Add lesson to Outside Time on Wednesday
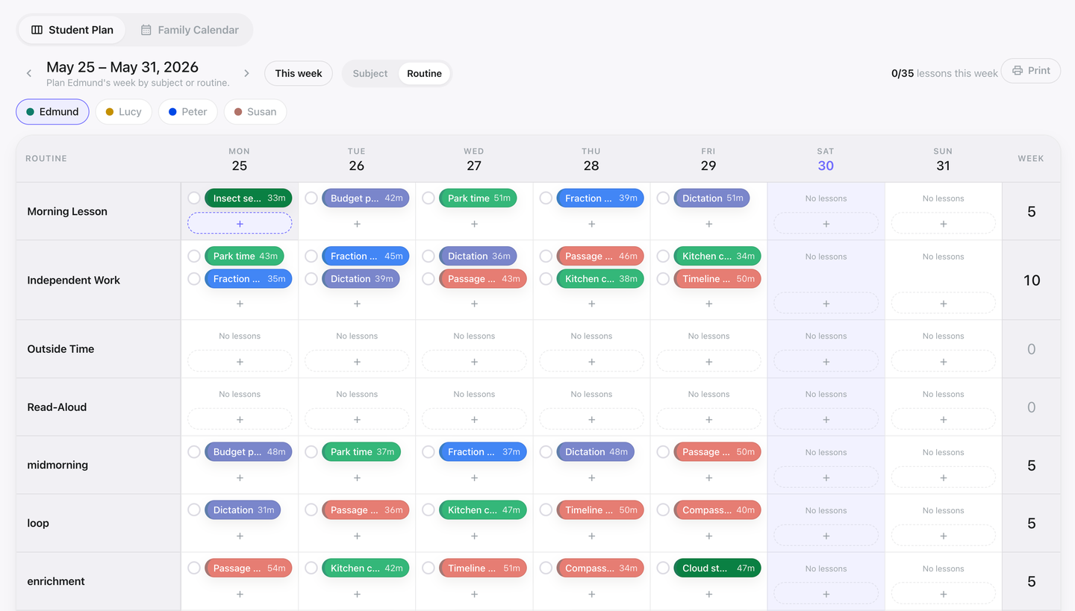The image size is (1075, 611). (x=474, y=361)
